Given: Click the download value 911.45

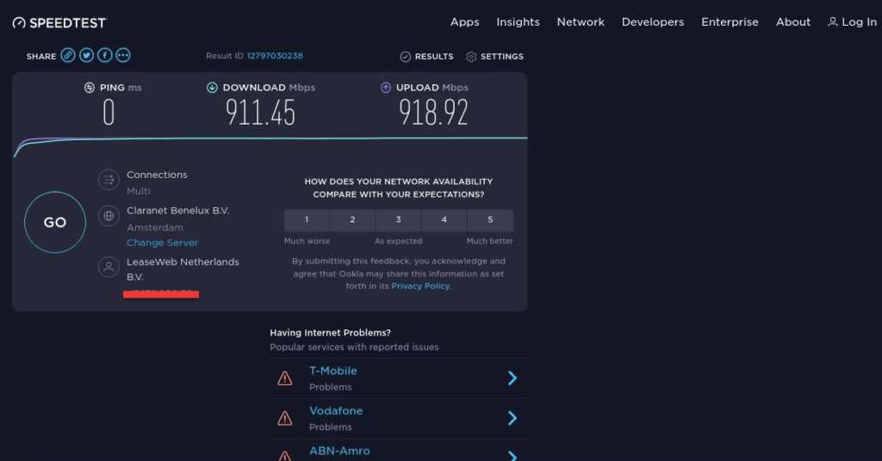Looking at the screenshot, I should coord(260,113).
